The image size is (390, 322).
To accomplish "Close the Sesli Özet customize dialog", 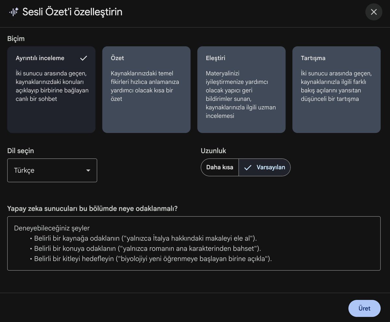I will [374, 12].
